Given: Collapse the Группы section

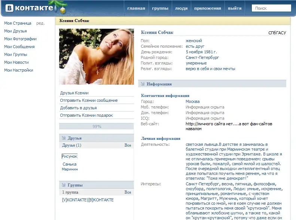Looking at the screenshot, I should click(64, 185).
